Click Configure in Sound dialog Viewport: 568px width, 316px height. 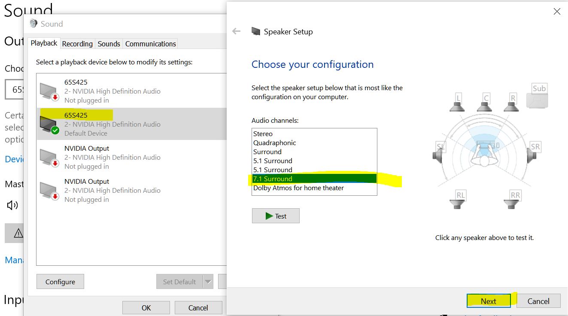(60, 282)
